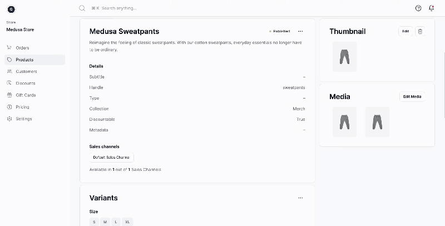
Task: Go to Products in sidebar
Action: click(x=24, y=60)
